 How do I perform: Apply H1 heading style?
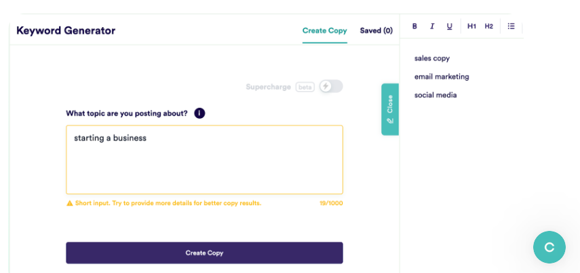(471, 26)
